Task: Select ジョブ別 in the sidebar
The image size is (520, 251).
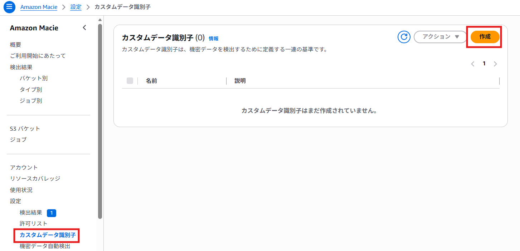Action: tap(31, 101)
